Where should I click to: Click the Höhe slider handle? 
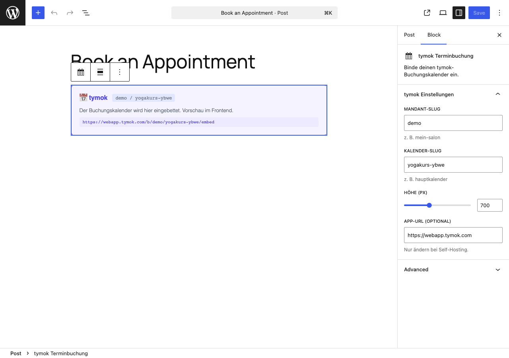(x=429, y=205)
